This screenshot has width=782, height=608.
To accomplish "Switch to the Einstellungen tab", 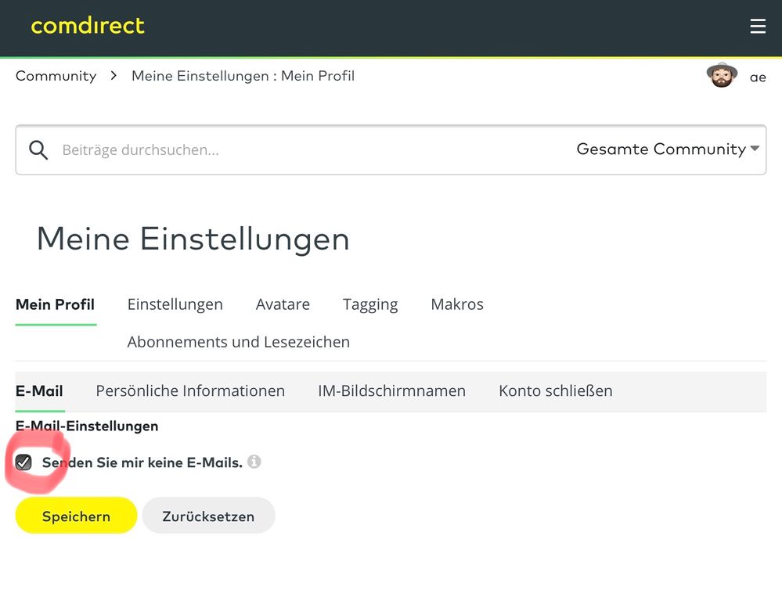I will tap(175, 304).
